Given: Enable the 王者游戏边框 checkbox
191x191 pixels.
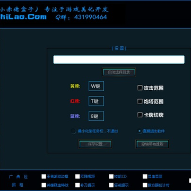Looking at the screenshot, I should pos(44,176).
